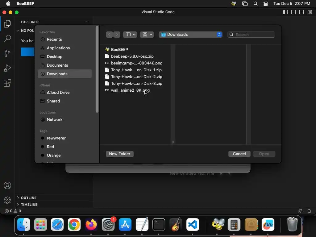This screenshot has height=237, width=316.
Task: Open Google Chrome from the Dock
Action: coord(74,225)
